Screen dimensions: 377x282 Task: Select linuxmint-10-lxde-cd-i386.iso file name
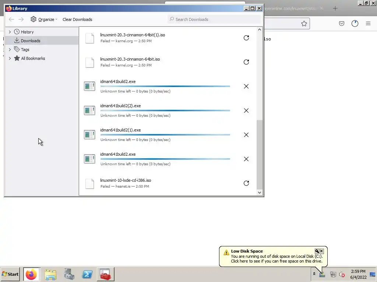coord(126,180)
